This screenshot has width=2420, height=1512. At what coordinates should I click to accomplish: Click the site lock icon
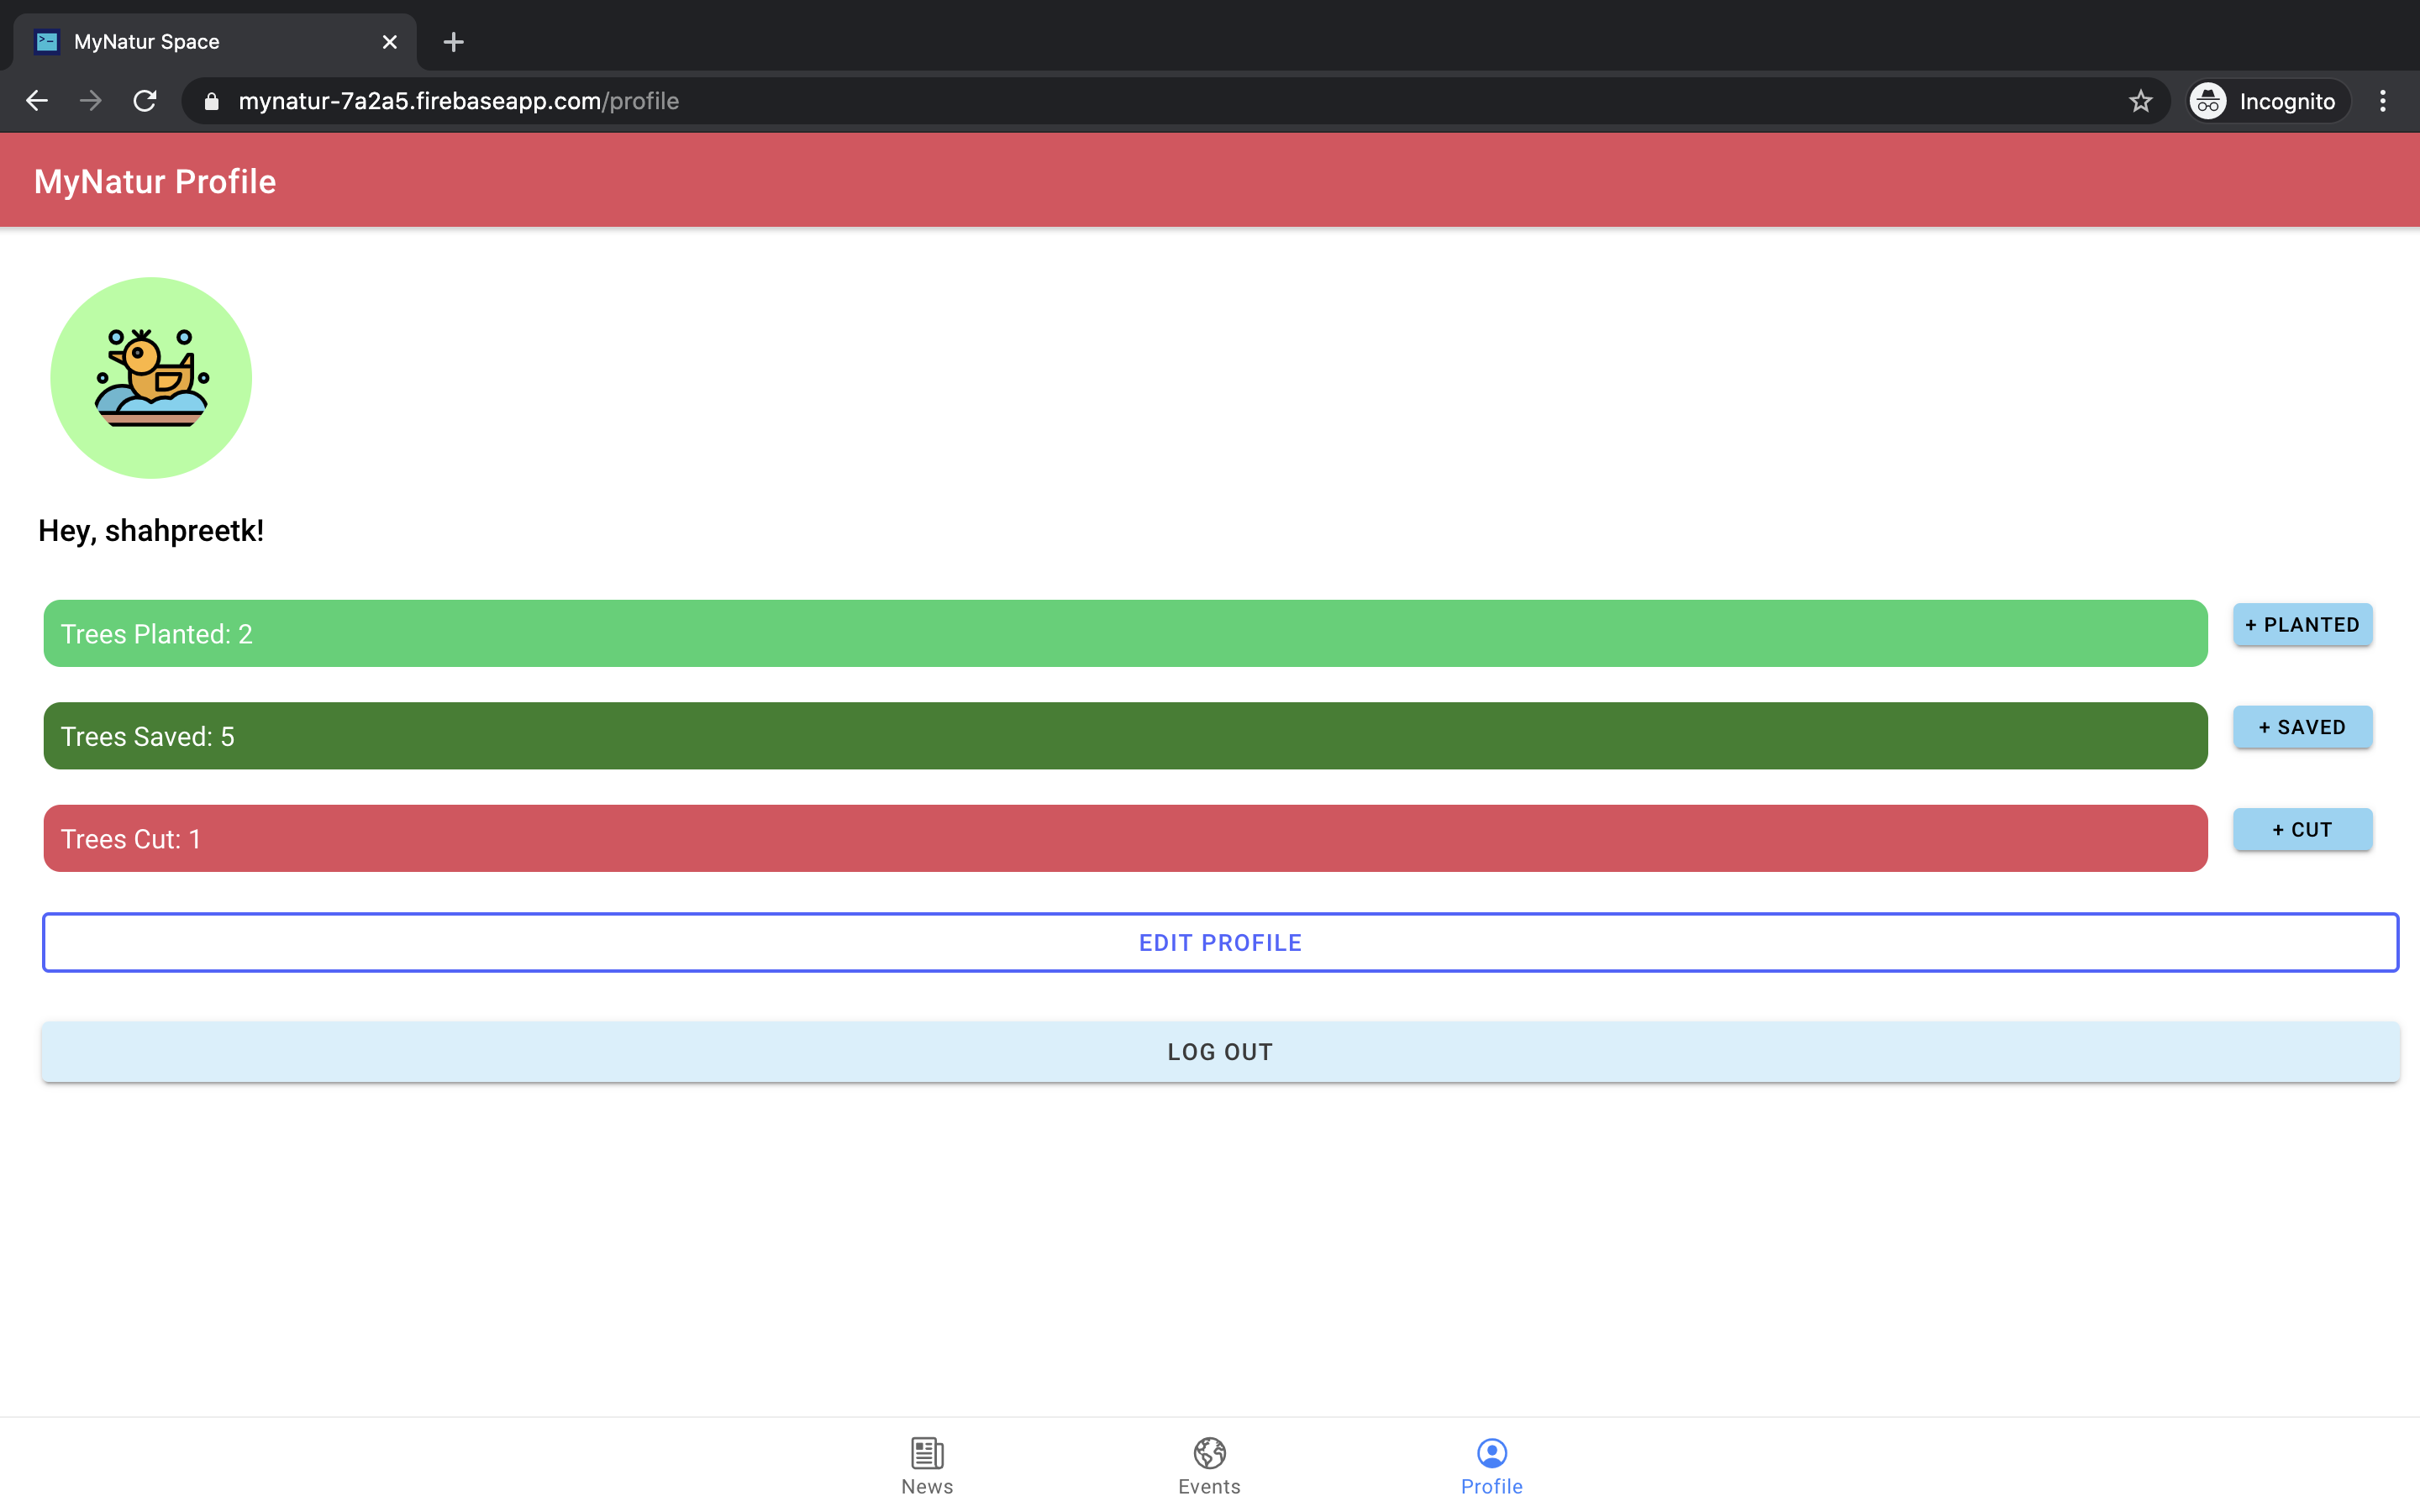211,101
